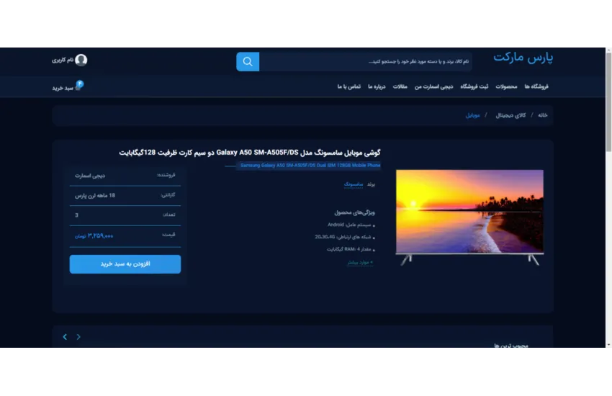Navigate to درباره ما page
Image resolution: width=612 pixels, height=396 pixels.
coord(375,86)
